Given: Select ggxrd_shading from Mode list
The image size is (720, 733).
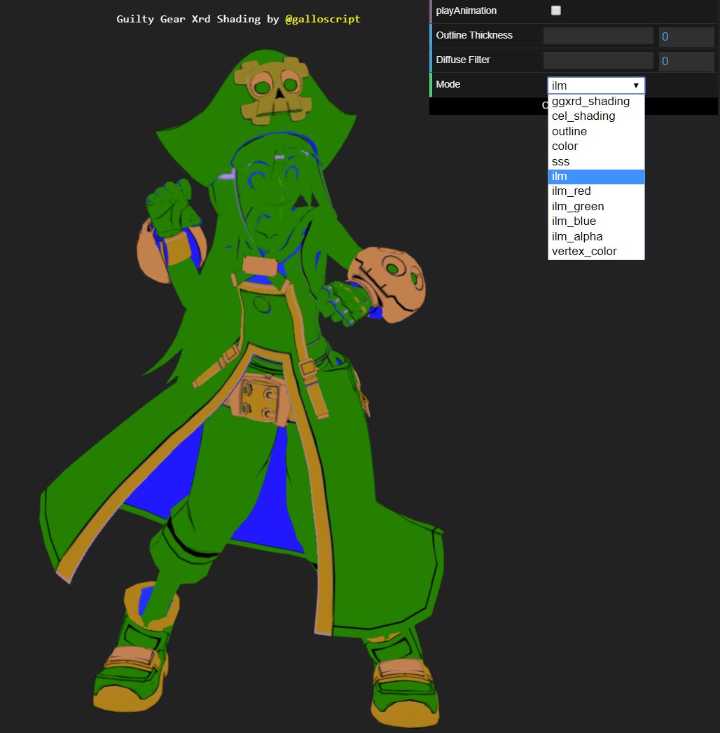Looking at the screenshot, I should (x=596, y=101).
